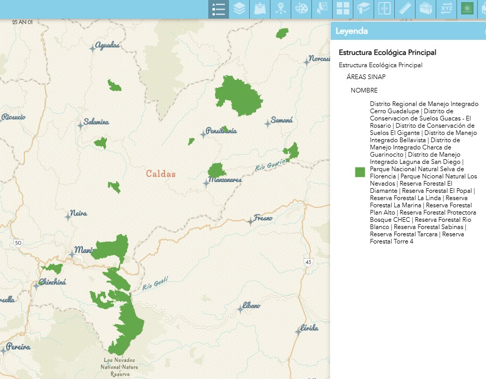Image resolution: width=486 pixels, height=379 pixels.
Task: Open the Legend list tool
Action: point(219,9)
